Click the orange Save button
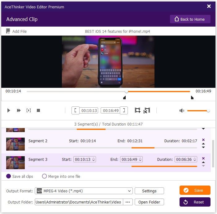The width and height of the screenshot is (217, 214). click(195, 190)
